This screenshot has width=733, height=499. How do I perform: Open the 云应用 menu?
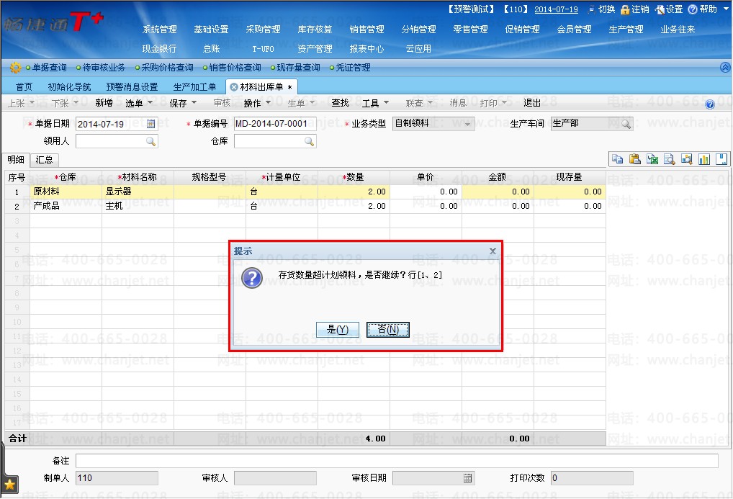point(418,49)
